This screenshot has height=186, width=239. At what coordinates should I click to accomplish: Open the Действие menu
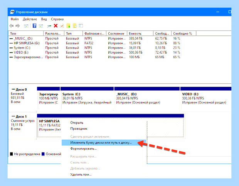point(30,19)
